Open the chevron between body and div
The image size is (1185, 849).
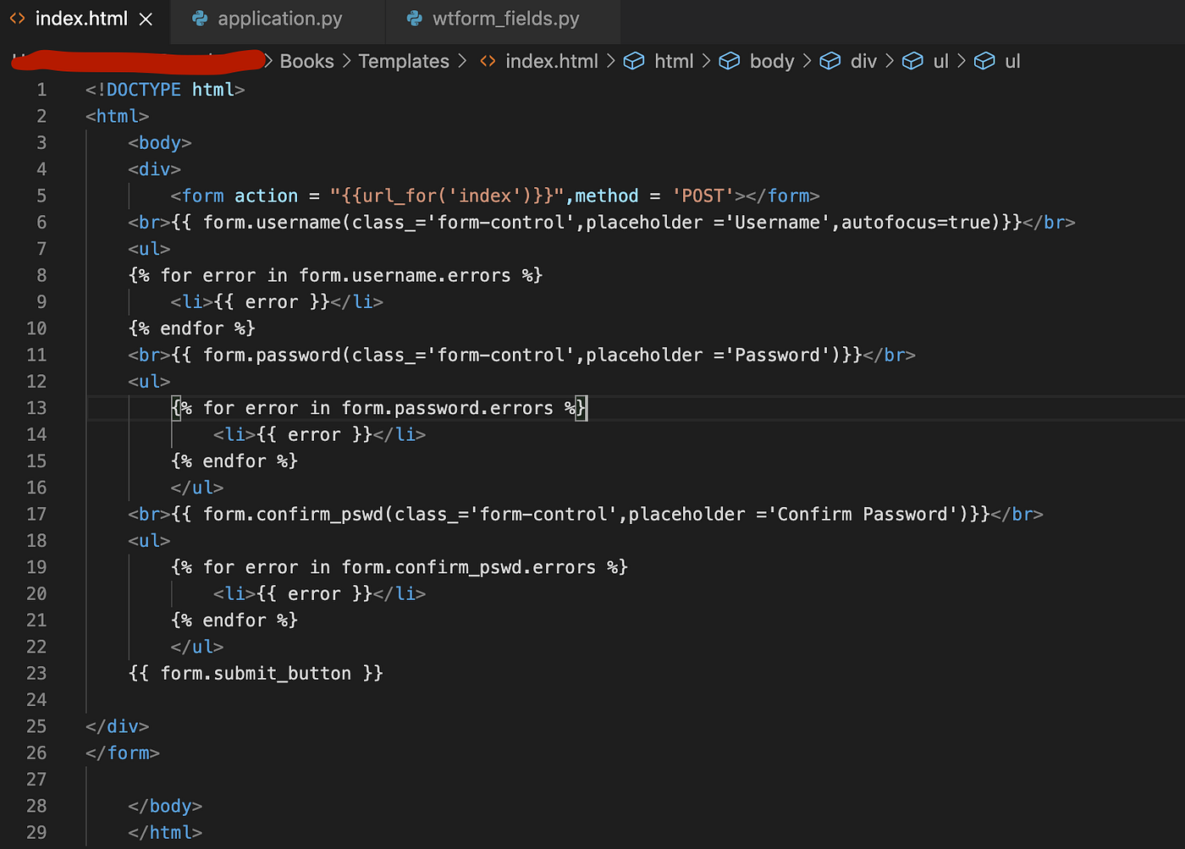(805, 61)
